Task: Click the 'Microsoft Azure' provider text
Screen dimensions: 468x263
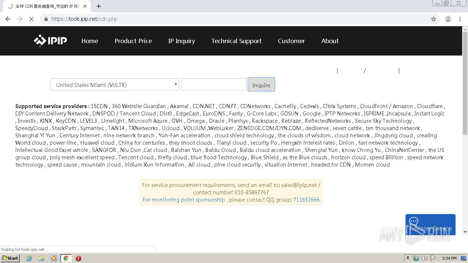Action: [148, 121]
